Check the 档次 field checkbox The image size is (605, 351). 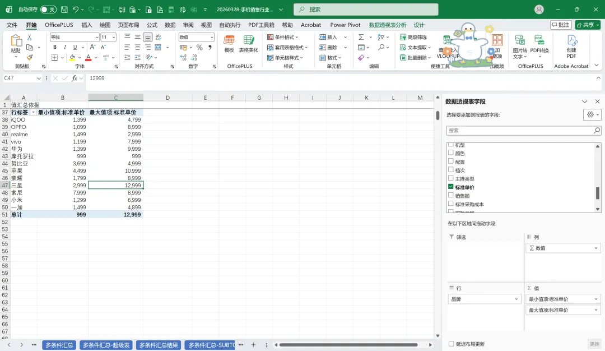(450, 170)
